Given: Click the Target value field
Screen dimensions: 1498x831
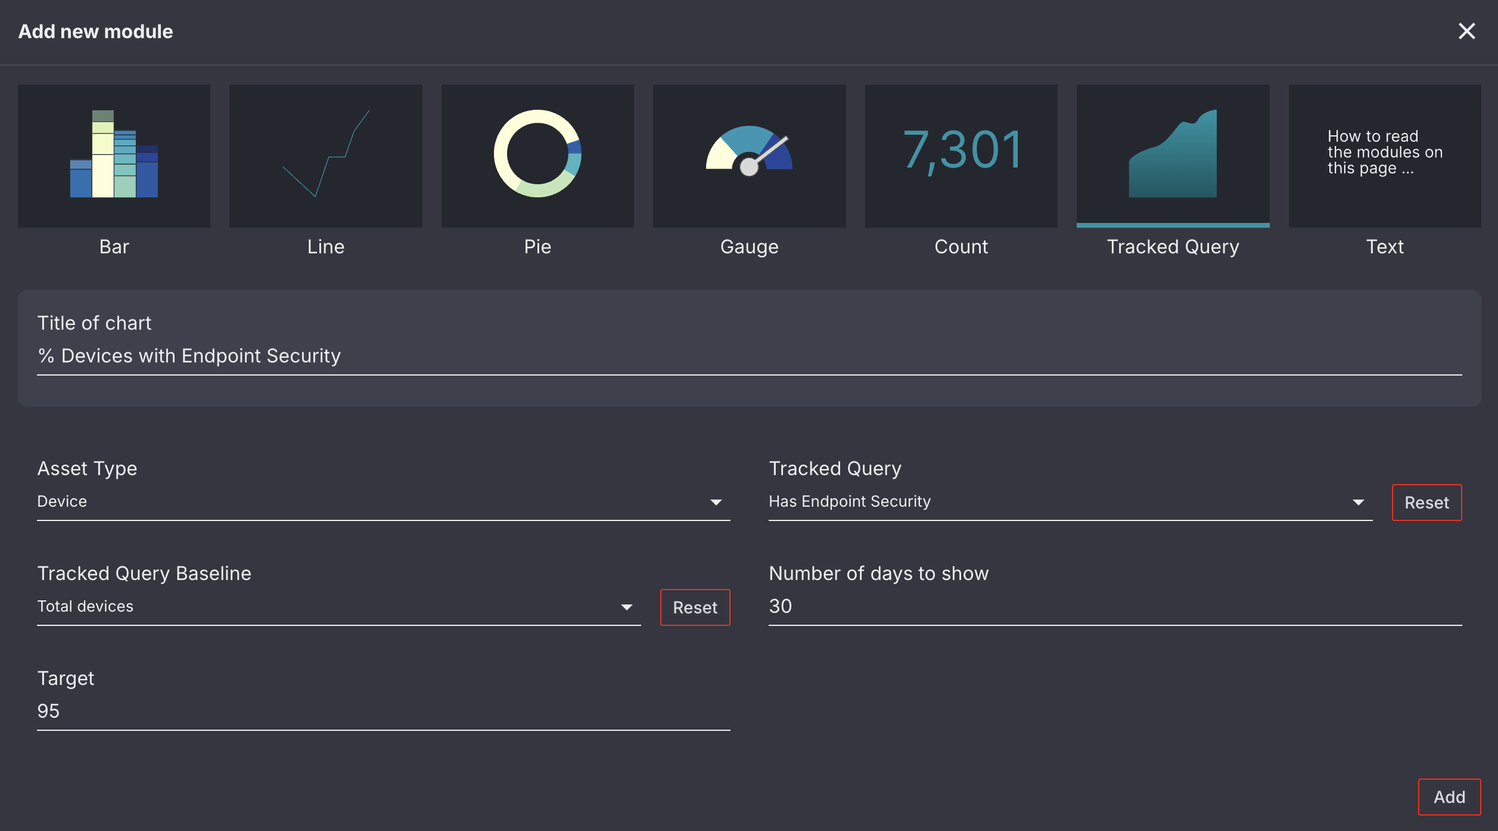Looking at the screenshot, I should point(381,711).
